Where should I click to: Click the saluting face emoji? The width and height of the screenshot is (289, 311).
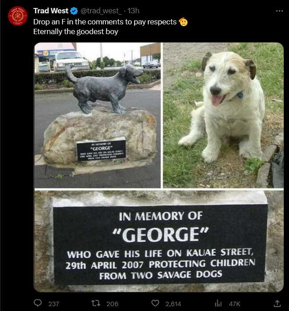(183, 22)
